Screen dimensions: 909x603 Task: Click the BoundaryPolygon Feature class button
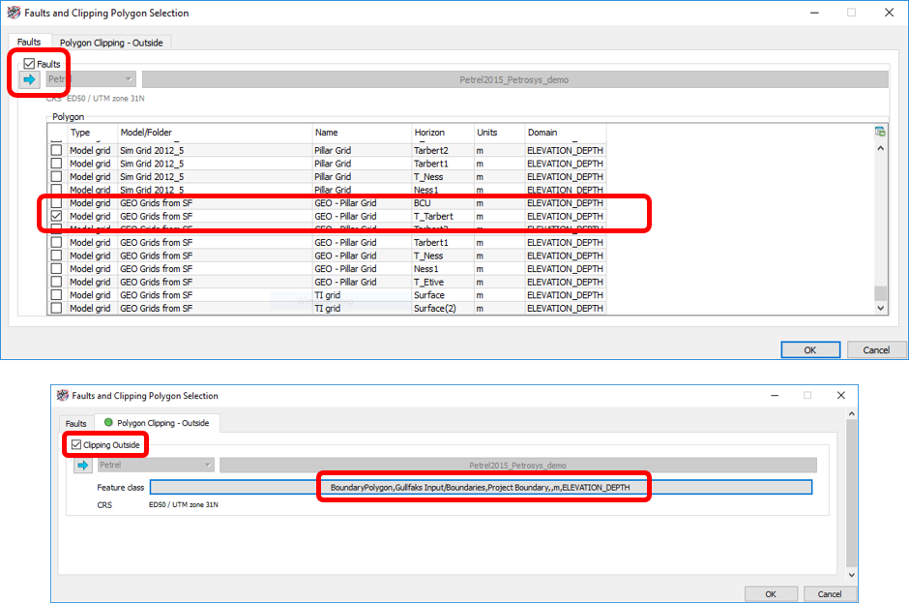(481, 487)
